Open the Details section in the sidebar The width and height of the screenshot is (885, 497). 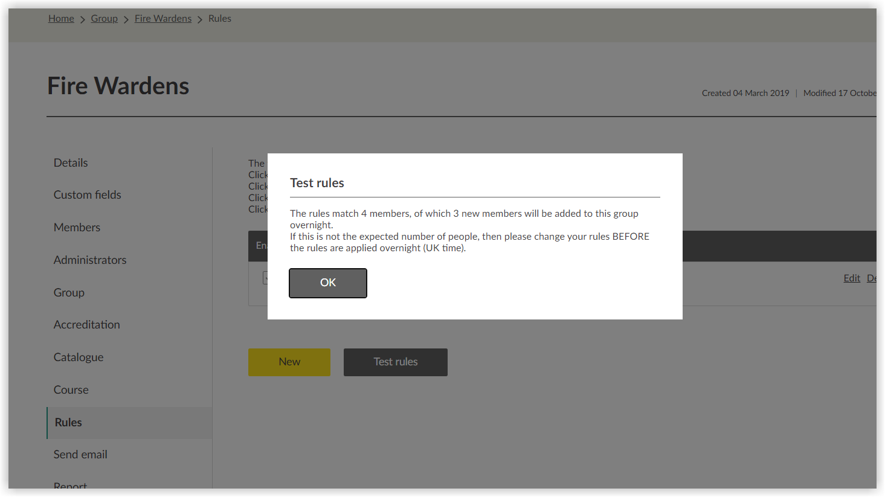click(70, 162)
